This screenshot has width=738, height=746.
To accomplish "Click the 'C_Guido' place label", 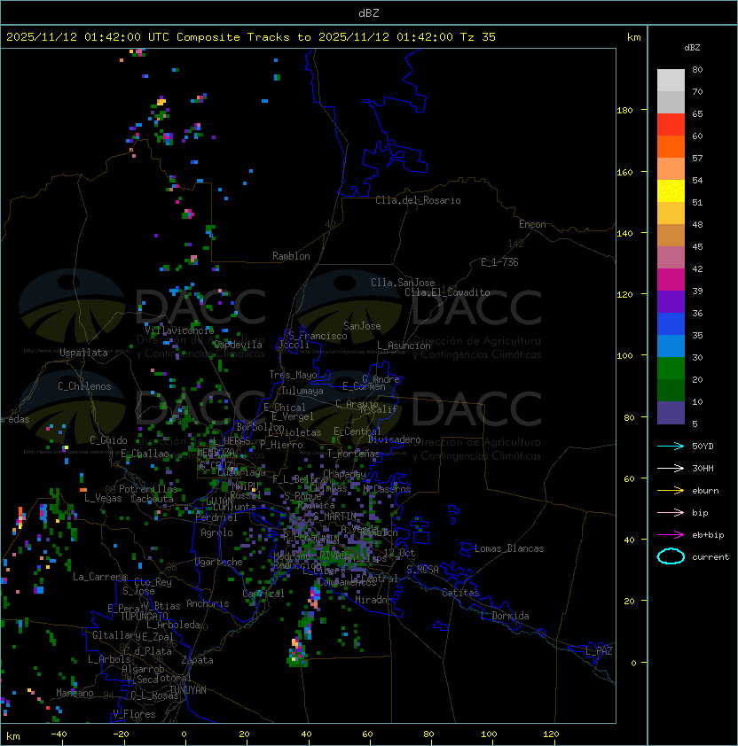I will (108, 440).
